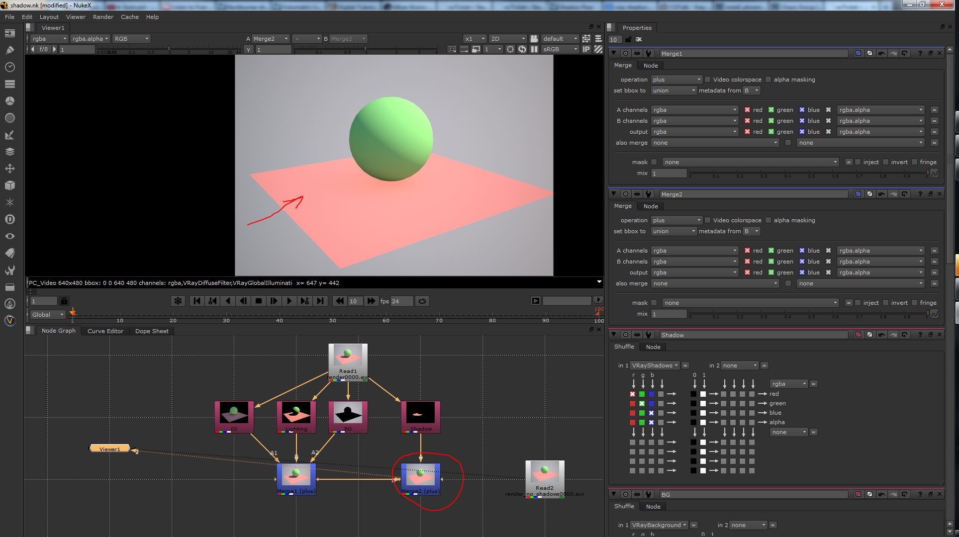
Task: Open the Deep nodes D icon
Action: (x=9, y=219)
